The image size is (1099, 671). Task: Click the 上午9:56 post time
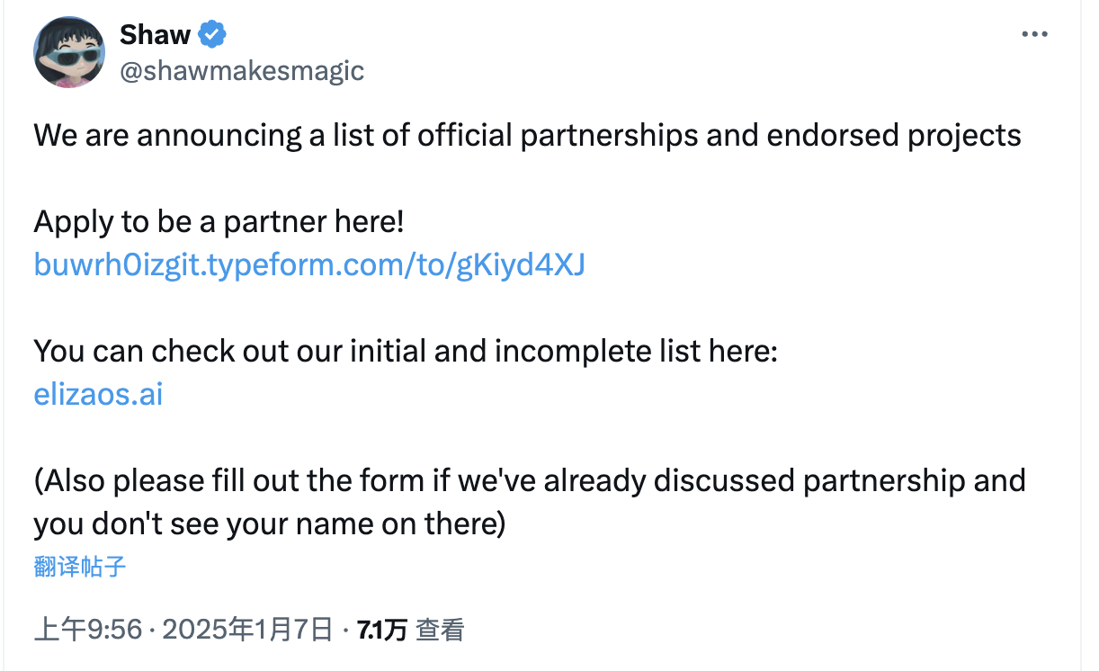click(88, 630)
